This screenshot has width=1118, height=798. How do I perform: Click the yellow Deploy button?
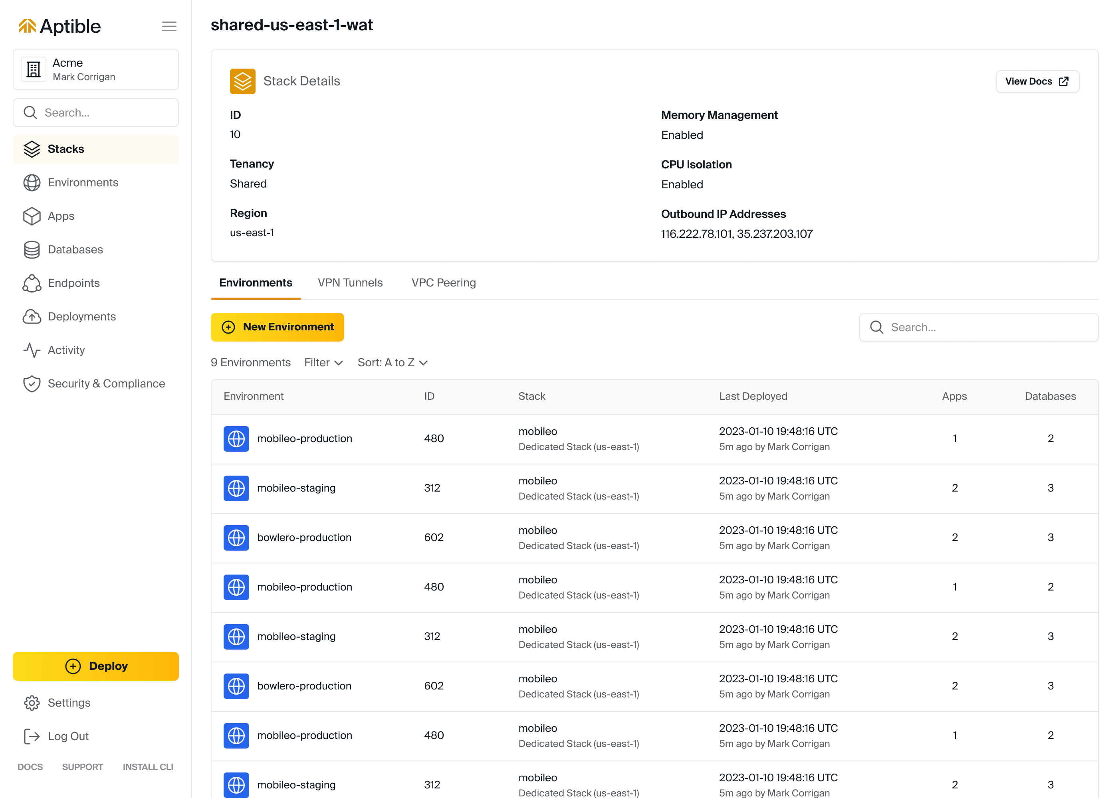96,666
